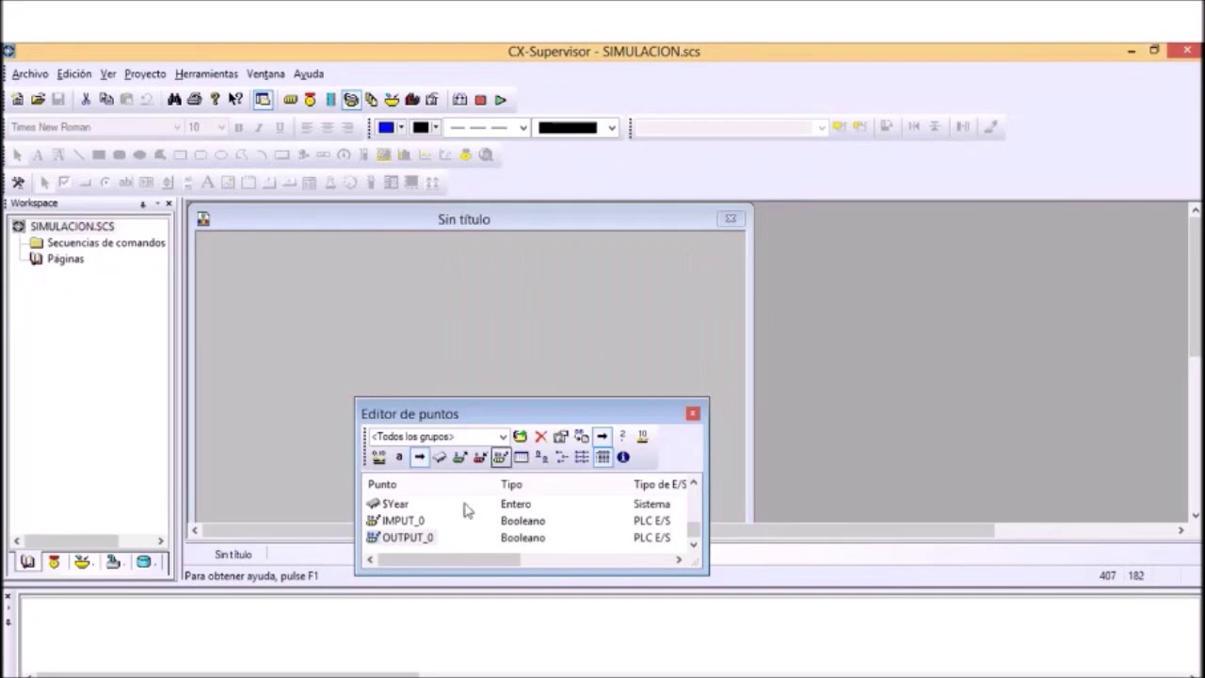Screen dimensions: 1205x678
Task: Add a new point in Editor de puntos
Action: coord(520,437)
